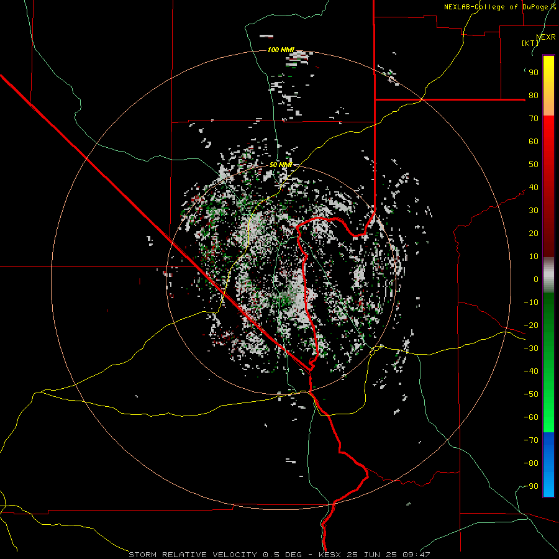The image size is (559, 559).
Task: Click the 0.5 DEG elevation angle text
Action: (x=283, y=555)
